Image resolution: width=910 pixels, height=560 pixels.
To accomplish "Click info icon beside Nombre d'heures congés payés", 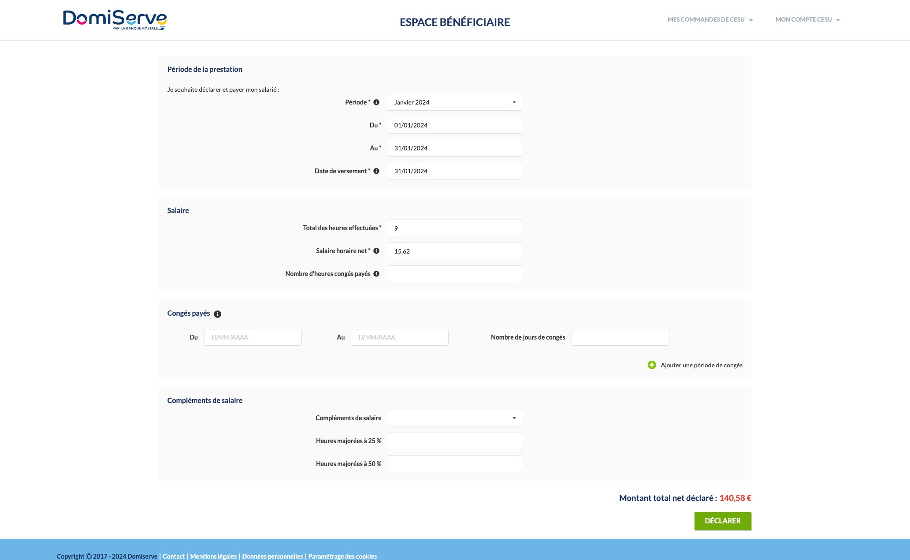I will (x=376, y=274).
